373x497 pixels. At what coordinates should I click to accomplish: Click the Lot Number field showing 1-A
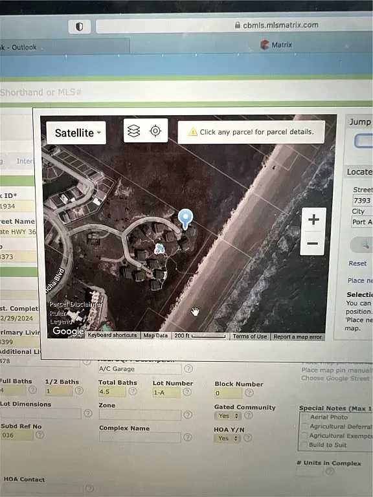166,392
